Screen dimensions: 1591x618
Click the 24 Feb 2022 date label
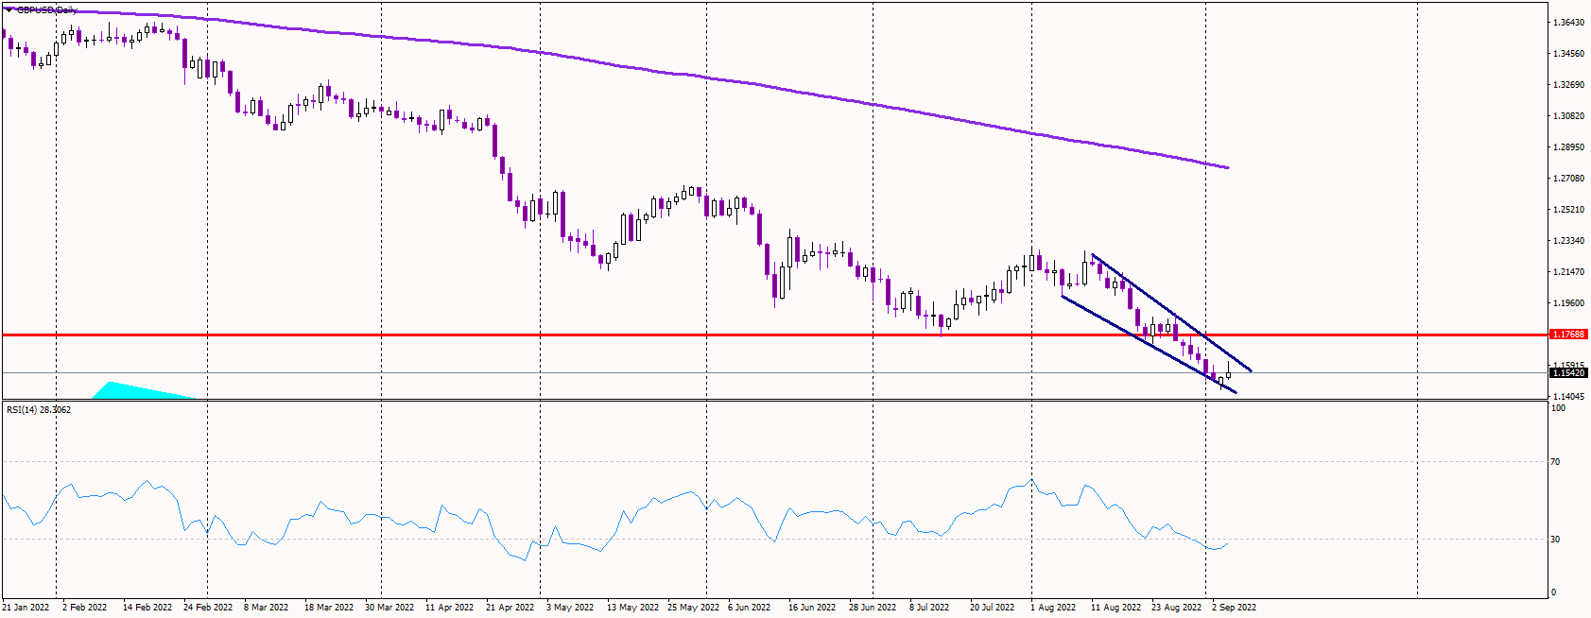[208, 608]
